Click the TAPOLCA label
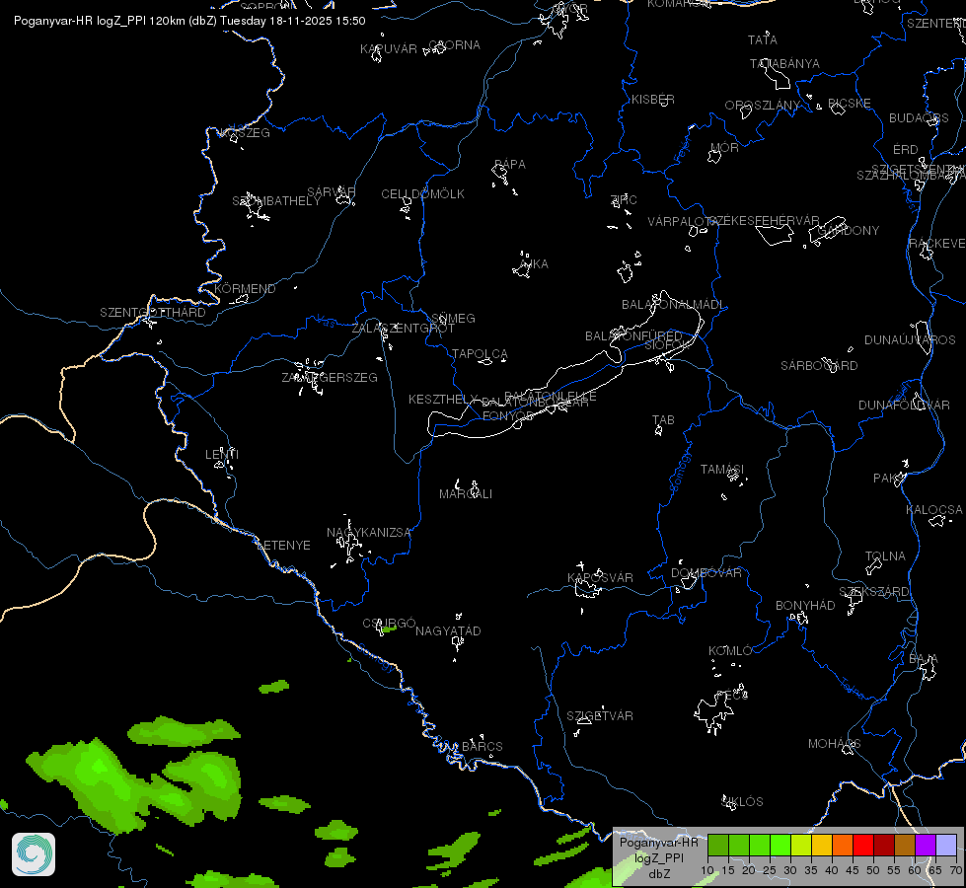 (x=480, y=354)
